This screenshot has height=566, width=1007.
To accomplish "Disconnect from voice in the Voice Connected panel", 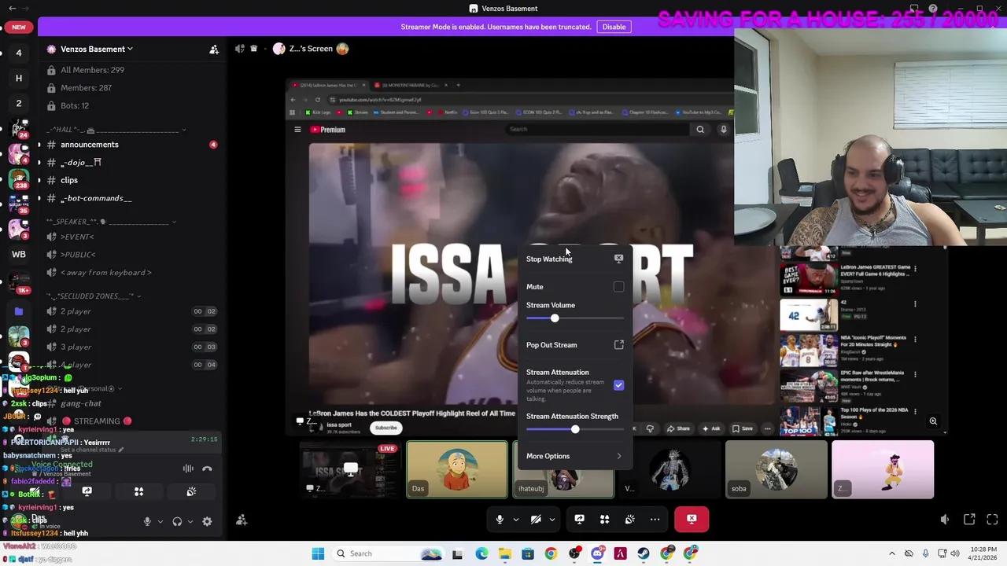I will pyautogui.click(x=207, y=469).
